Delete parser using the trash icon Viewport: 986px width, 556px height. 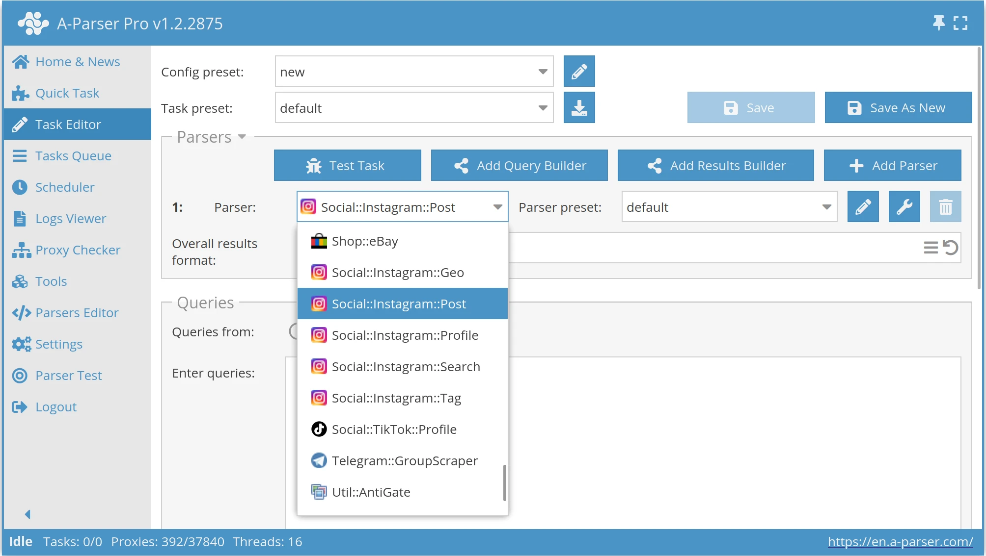pyautogui.click(x=945, y=206)
